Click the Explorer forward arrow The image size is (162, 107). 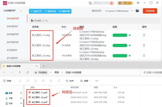(12, 73)
